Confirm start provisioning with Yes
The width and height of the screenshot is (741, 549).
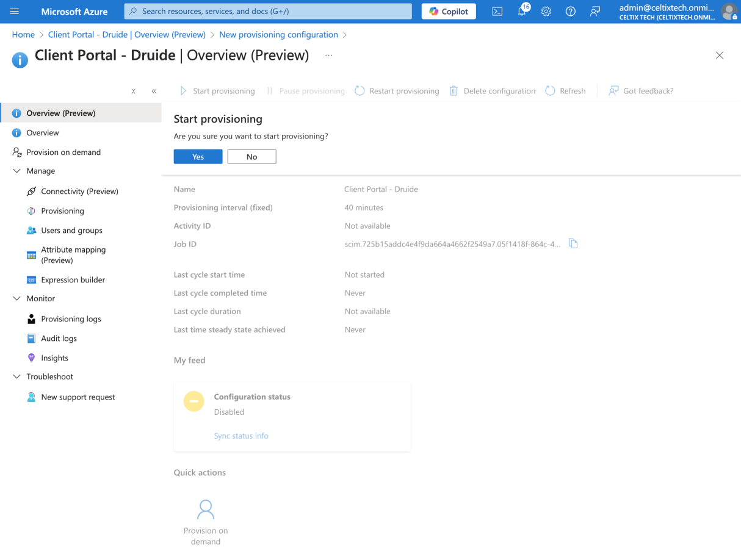pos(198,157)
